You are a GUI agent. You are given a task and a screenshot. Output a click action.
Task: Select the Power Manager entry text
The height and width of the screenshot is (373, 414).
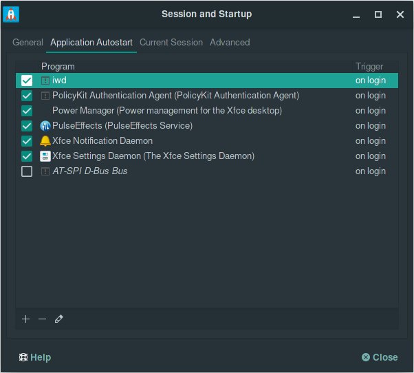(x=167, y=110)
